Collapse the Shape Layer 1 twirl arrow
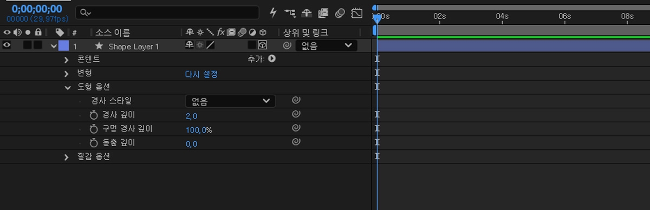This screenshot has height=210, width=650. pyautogui.click(x=54, y=47)
